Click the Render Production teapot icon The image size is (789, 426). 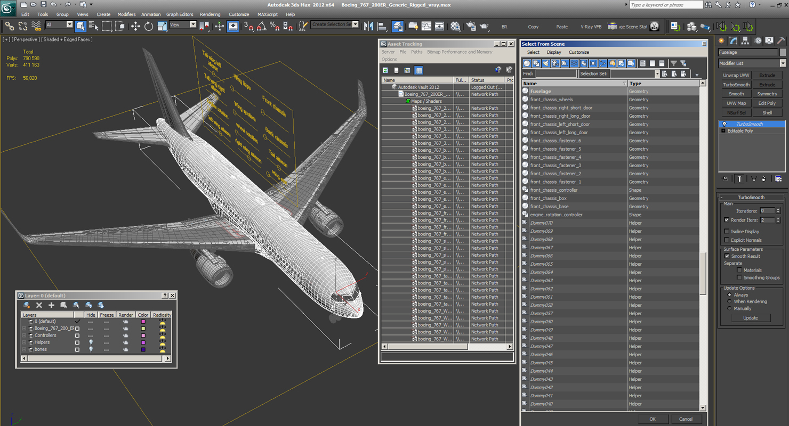pyautogui.click(x=484, y=26)
